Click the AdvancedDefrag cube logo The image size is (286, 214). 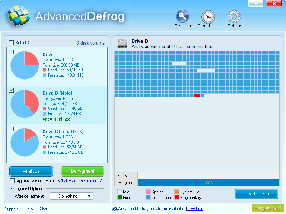pos(19,16)
